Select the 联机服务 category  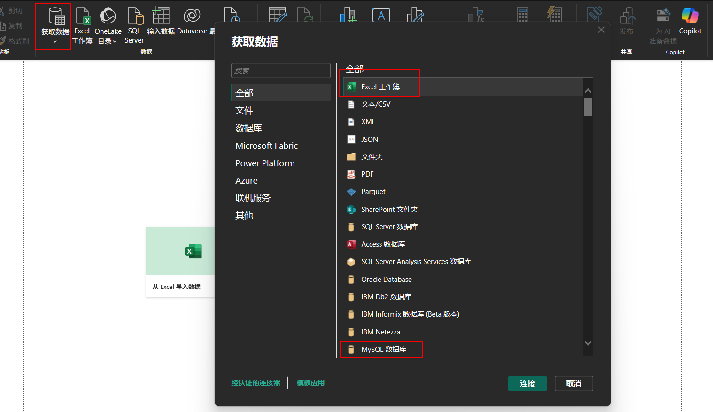pyautogui.click(x=281, y=198)
